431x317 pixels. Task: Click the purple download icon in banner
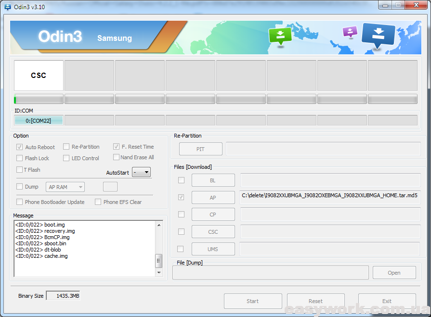click(350, 32)
